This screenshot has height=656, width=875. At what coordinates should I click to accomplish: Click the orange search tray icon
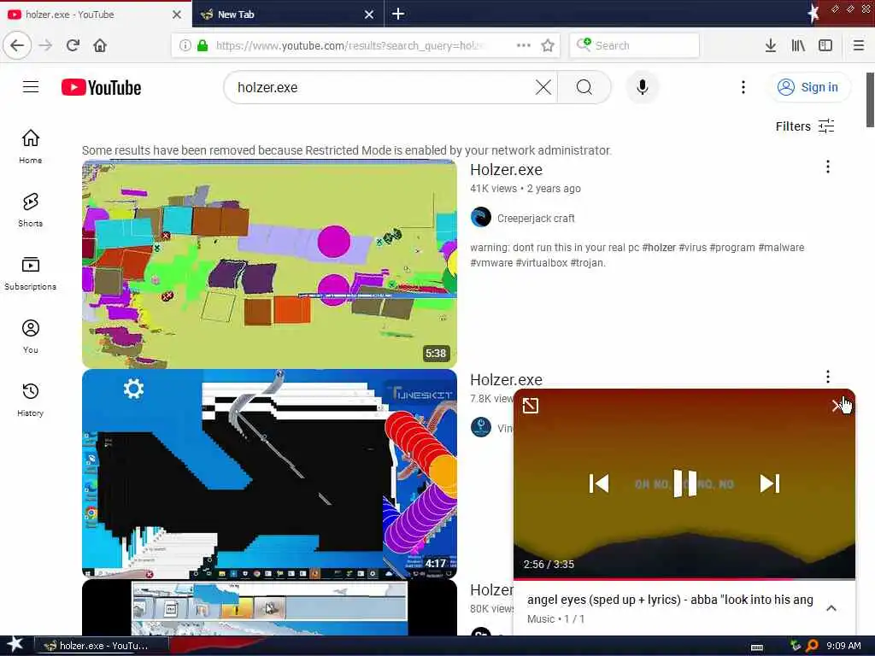[812, 646]
